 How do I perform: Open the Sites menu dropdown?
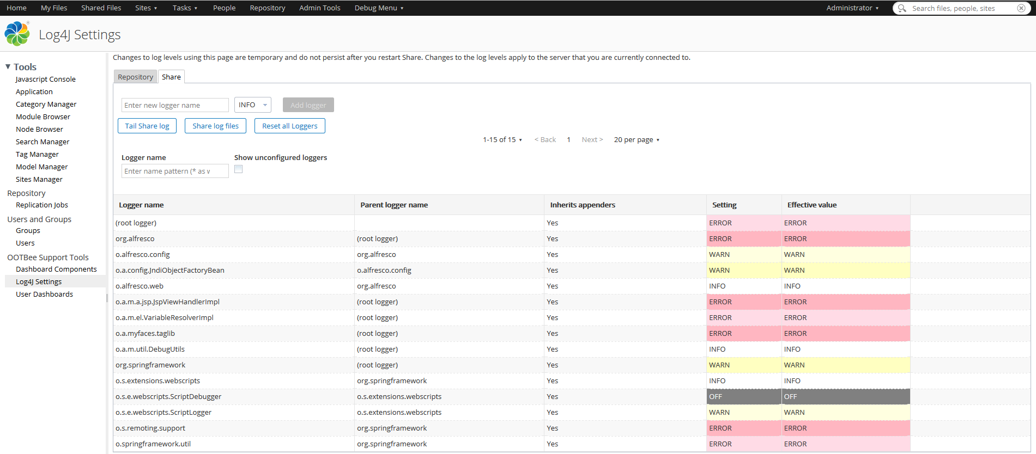click(x=146, y=8)
